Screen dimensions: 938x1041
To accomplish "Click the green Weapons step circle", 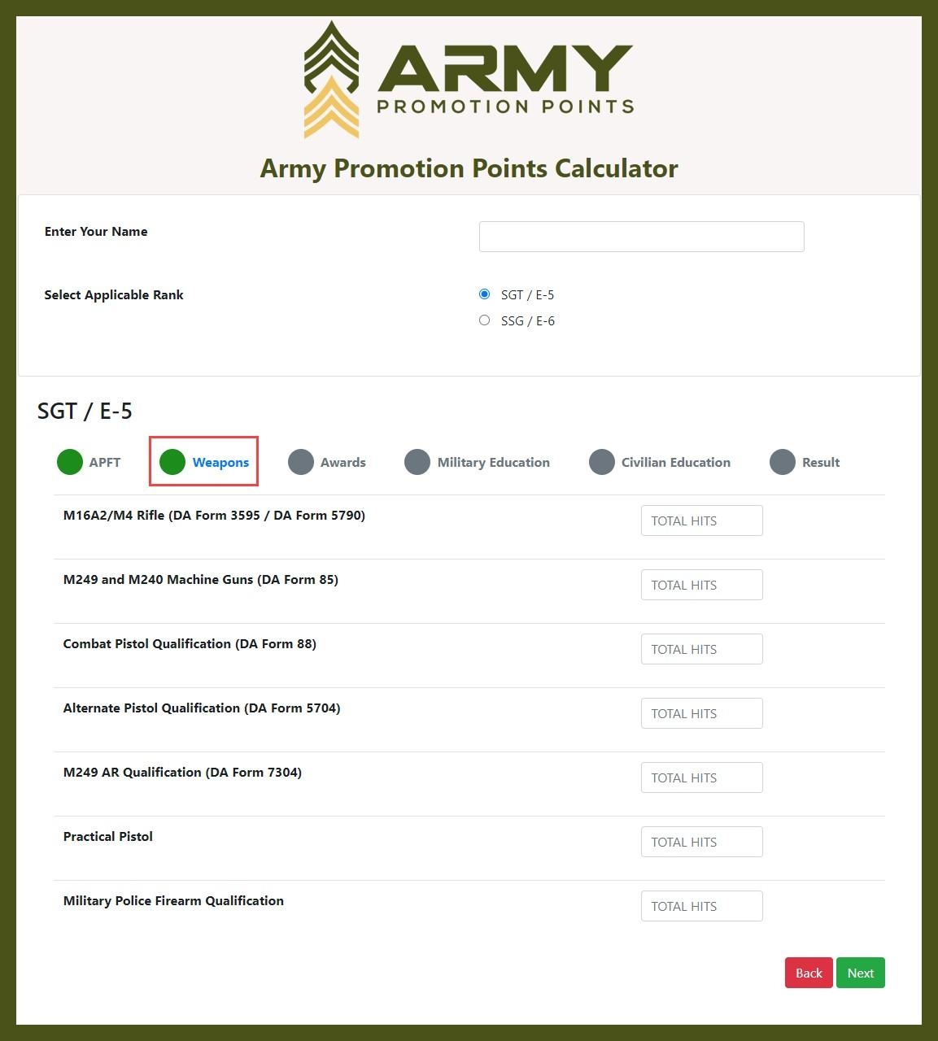I will tap(172, 462).
